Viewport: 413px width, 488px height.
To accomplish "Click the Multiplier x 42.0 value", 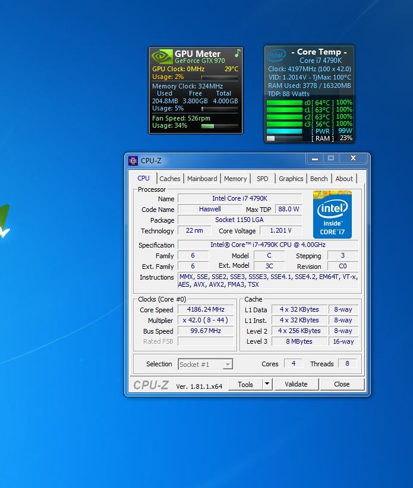I will 206,320.
